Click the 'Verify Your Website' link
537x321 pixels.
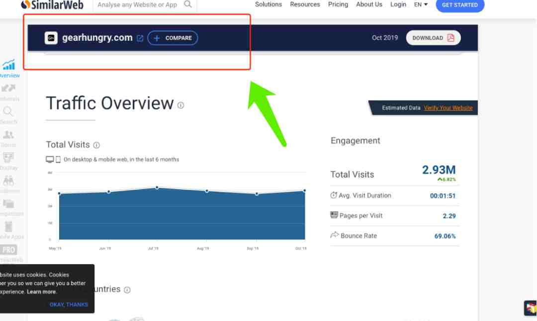click(448, 107)
